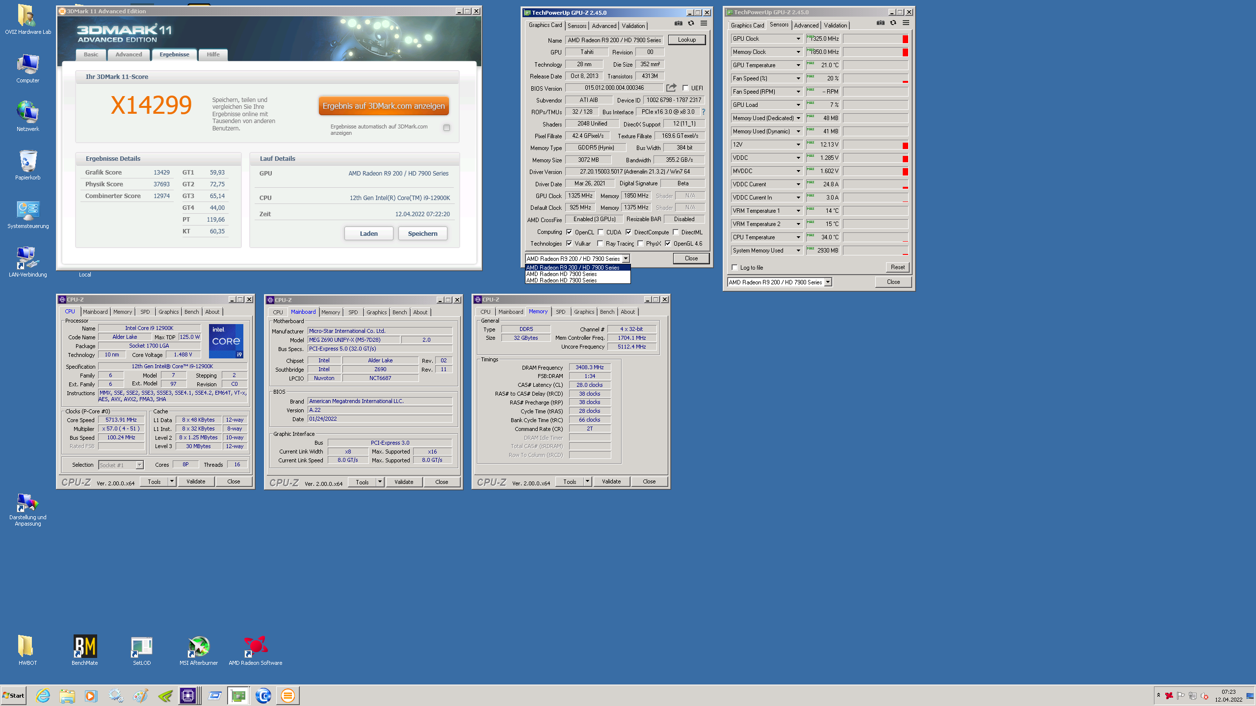1256x706 pixels.
Task: Click Reset button in GPU-Z Sensors
Action: pyautogui.click(x=897, y=267)
